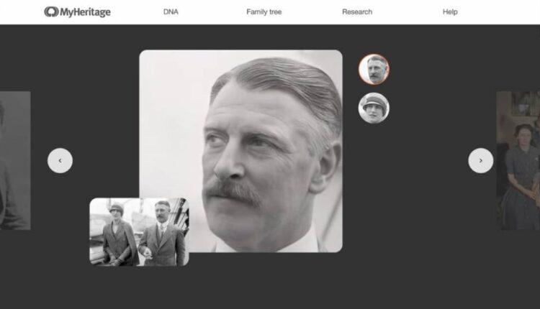Open the Help menu
540x309 pixels.
[x=450, y=12]
